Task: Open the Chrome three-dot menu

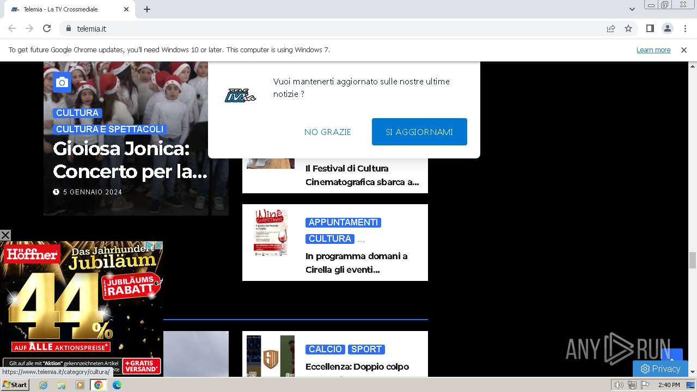Action: (x=685, y=29)
